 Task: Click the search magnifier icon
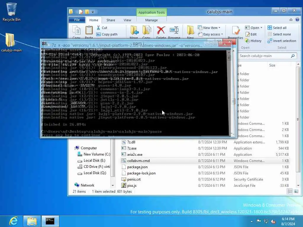293,56
